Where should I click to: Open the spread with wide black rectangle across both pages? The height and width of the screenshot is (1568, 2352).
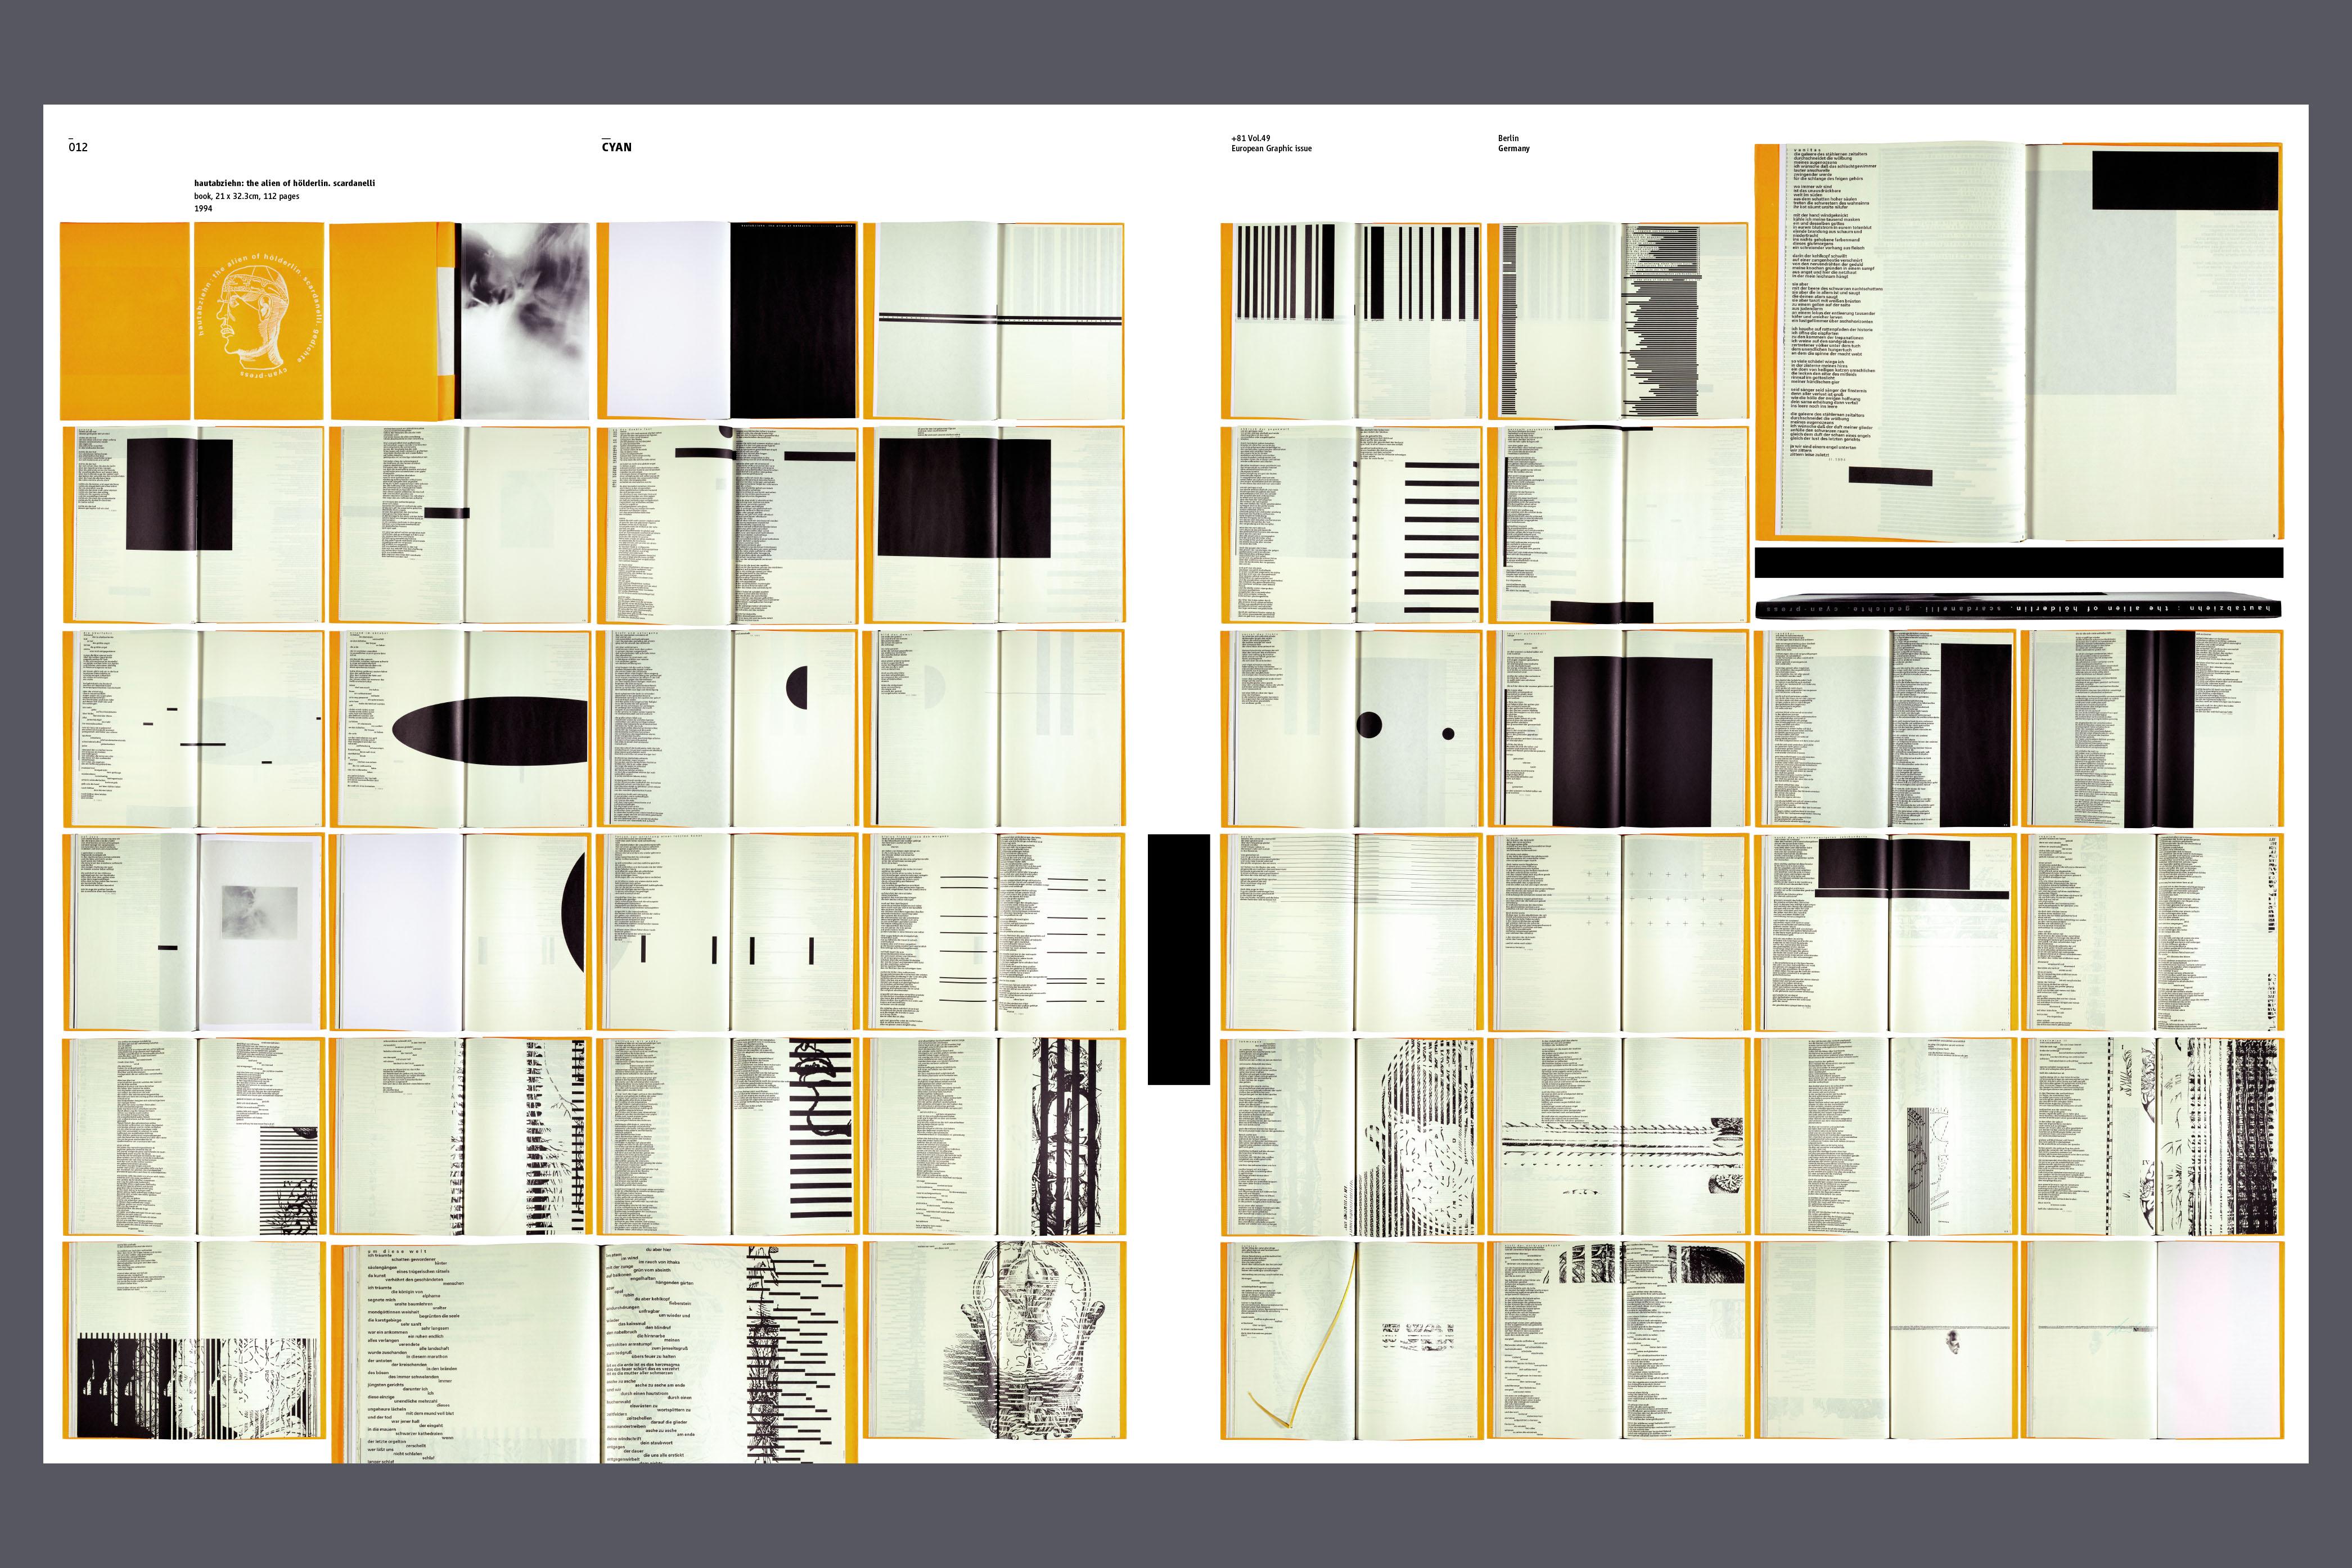click(994, 525)
